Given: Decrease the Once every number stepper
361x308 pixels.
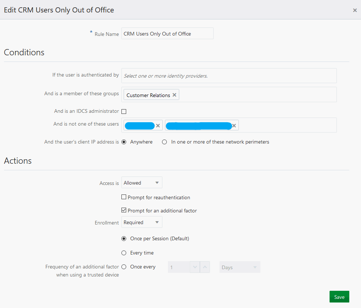Looking at the screenshot, I should (195, 267).
